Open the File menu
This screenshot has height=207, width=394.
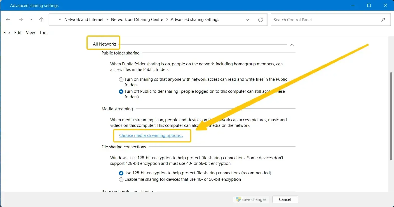click(x=6, y=33)
